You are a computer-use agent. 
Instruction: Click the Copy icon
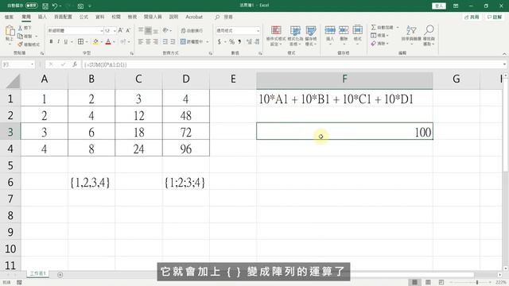(x=21, y=36)
